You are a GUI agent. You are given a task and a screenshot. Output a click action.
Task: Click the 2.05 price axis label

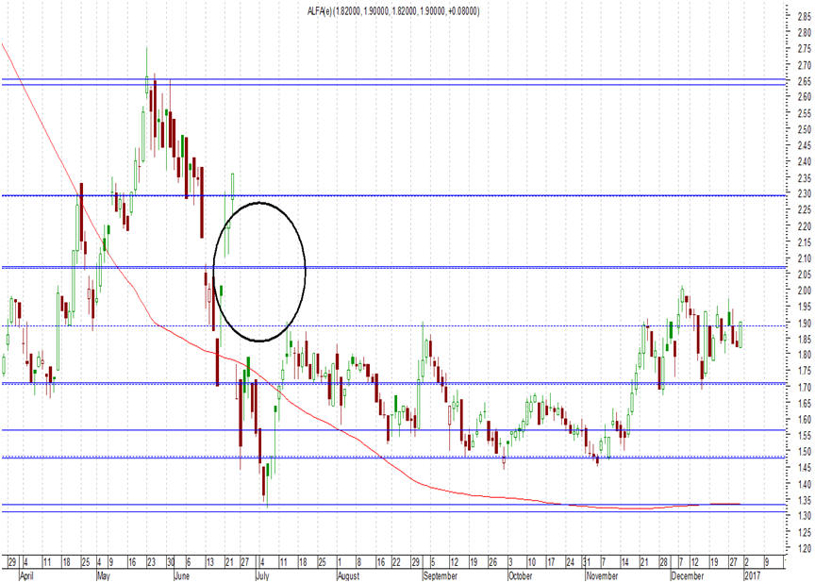(x=804, y=275)
